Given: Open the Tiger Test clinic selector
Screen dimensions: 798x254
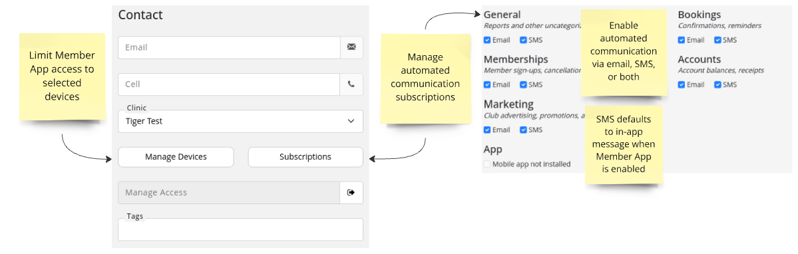Looking at the screenshot, I should (x=240, y=122).
